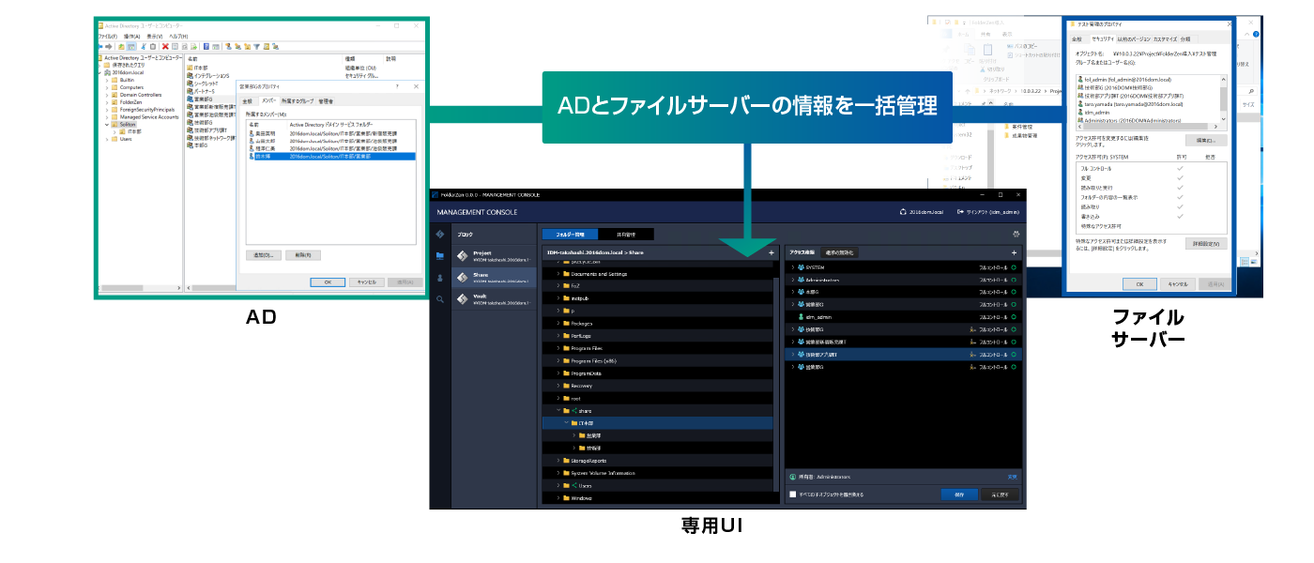
Task: Switch to フォルダー管理 tab
Action: pos(569,234)
